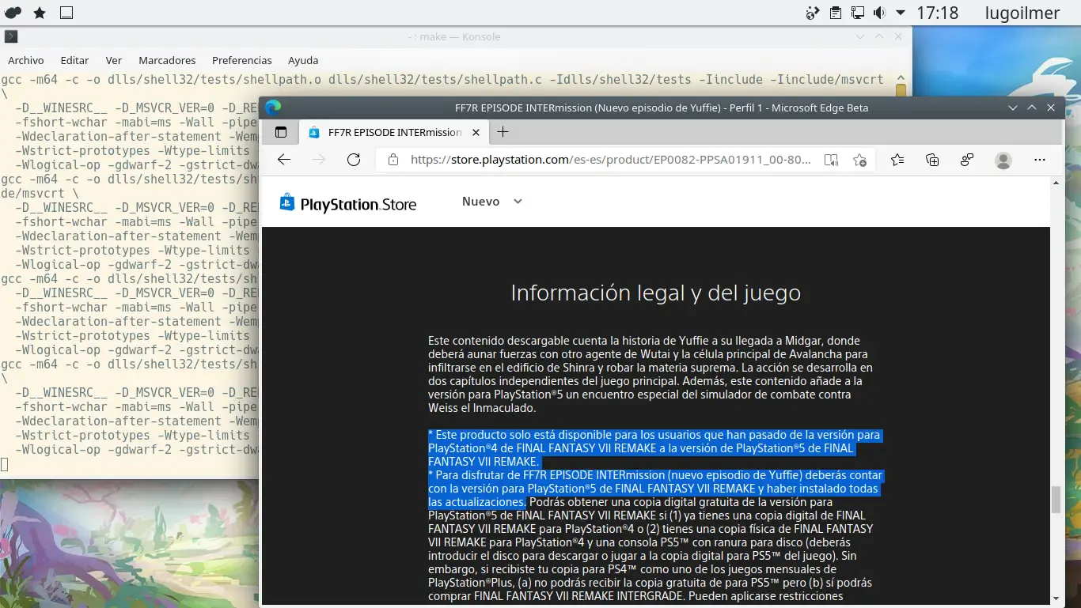Image resolution: width=1081 pixels, height=608 pixels.
Task: Click the browser page vertical scrollbar thumb
Action: point(1055,500)
